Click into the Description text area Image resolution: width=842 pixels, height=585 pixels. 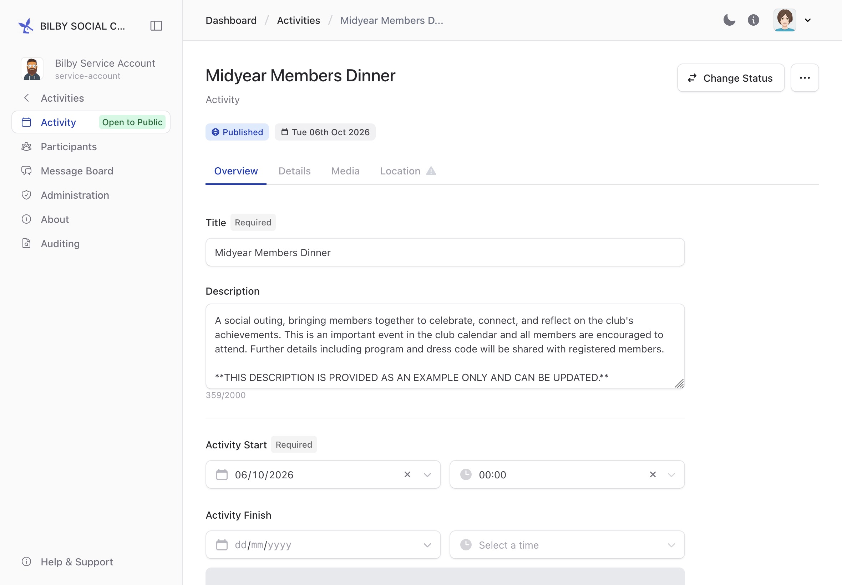point(445,346)
